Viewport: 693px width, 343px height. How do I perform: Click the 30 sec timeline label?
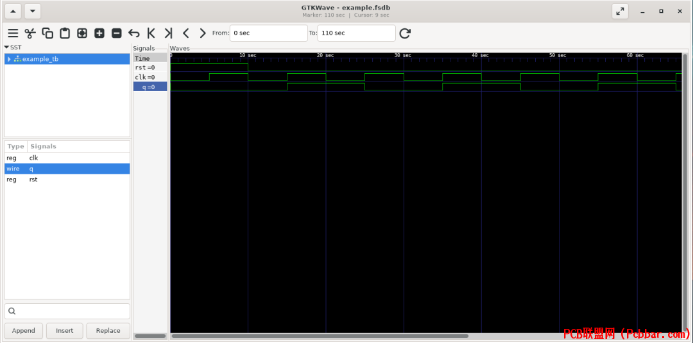(402, 55)
